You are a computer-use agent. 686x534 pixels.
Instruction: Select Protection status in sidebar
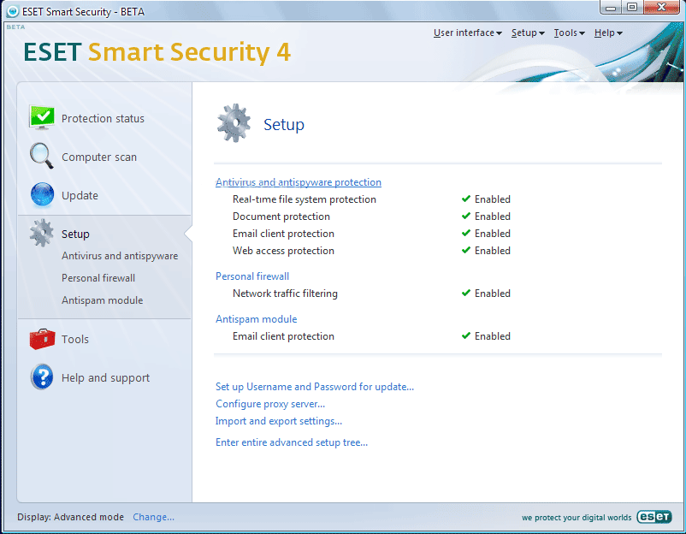(103, 119)
